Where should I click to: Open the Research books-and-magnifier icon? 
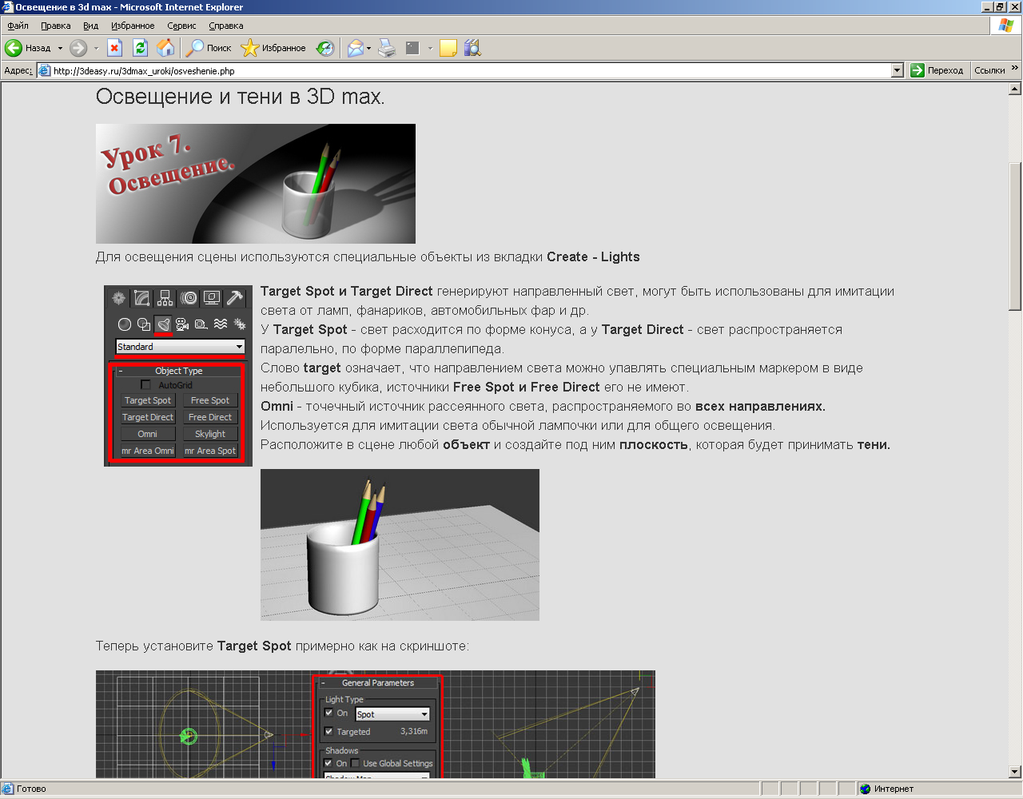pos(472,48)
